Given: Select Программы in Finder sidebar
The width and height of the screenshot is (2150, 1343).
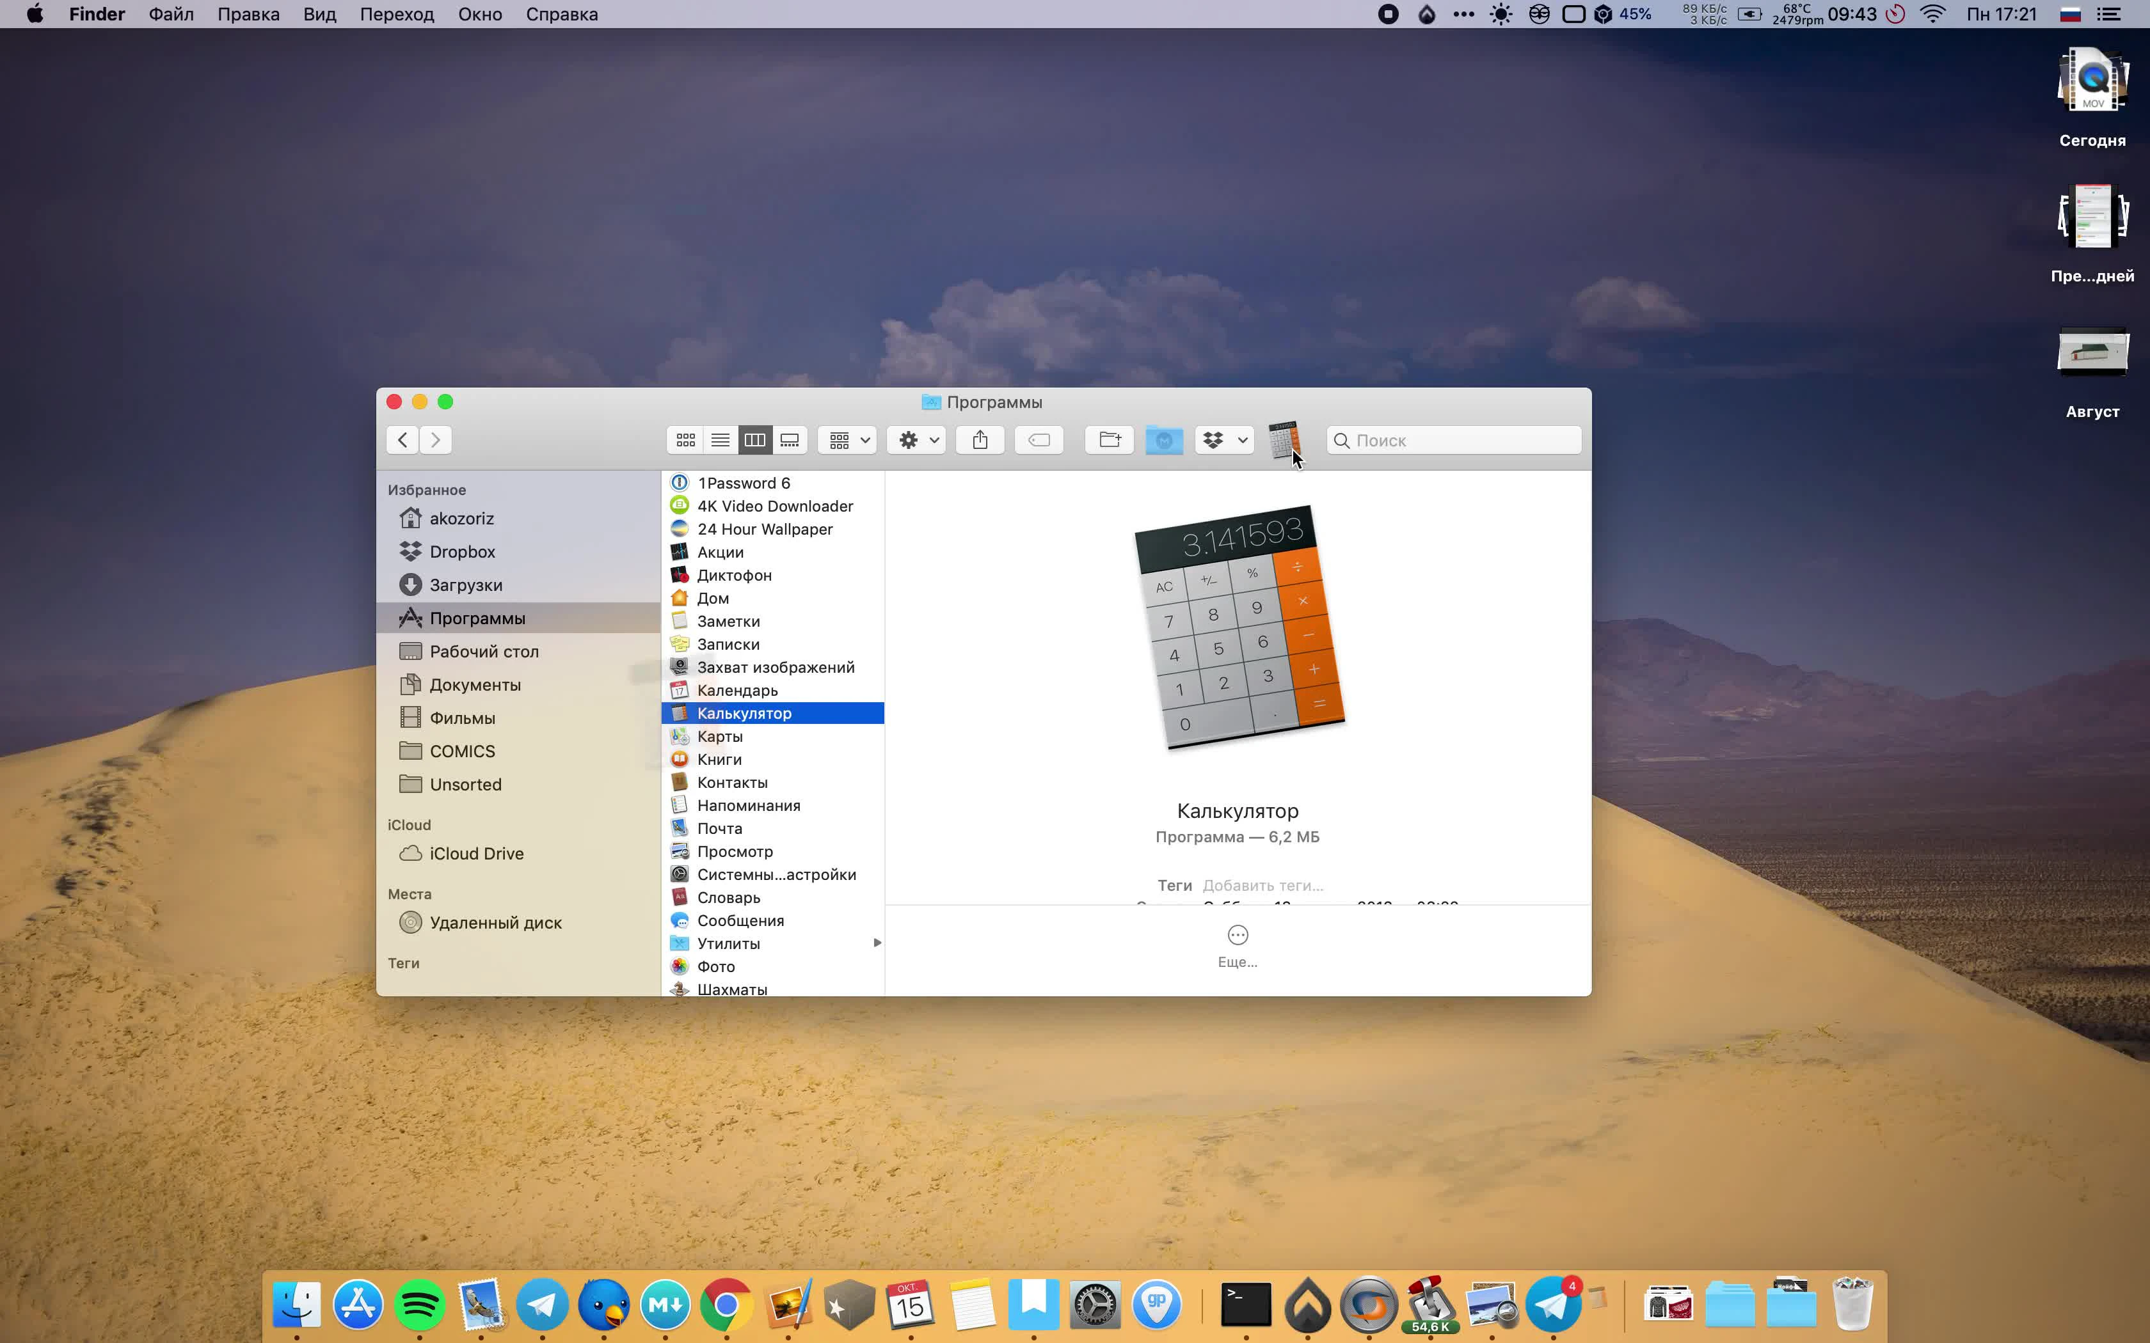Looking at the screenshot, I should click(x=477, y=617).
